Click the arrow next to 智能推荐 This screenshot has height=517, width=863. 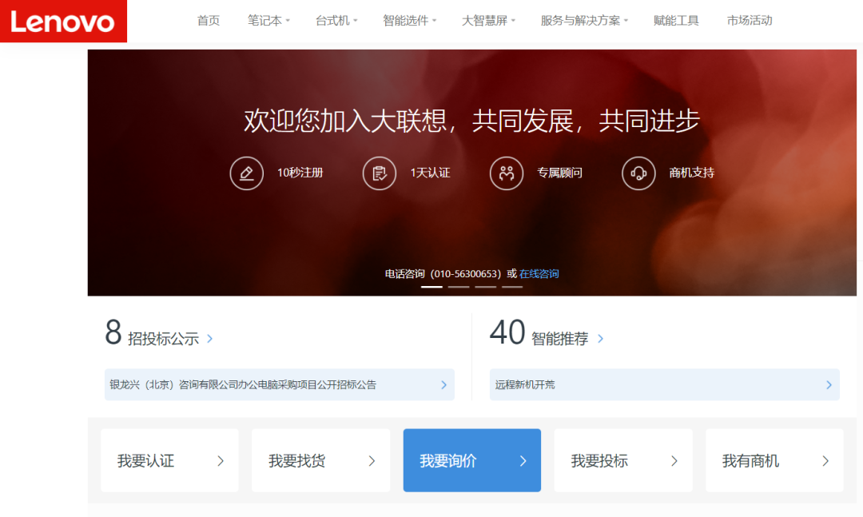coord(600,339)
